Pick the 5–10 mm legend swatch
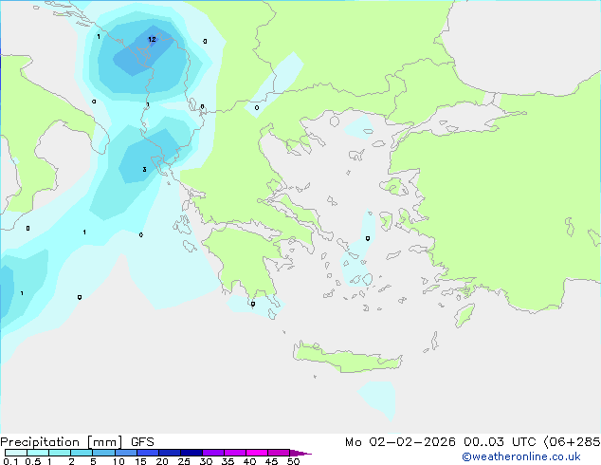Viewport: 601px width, 465px height. click(103, 453)
